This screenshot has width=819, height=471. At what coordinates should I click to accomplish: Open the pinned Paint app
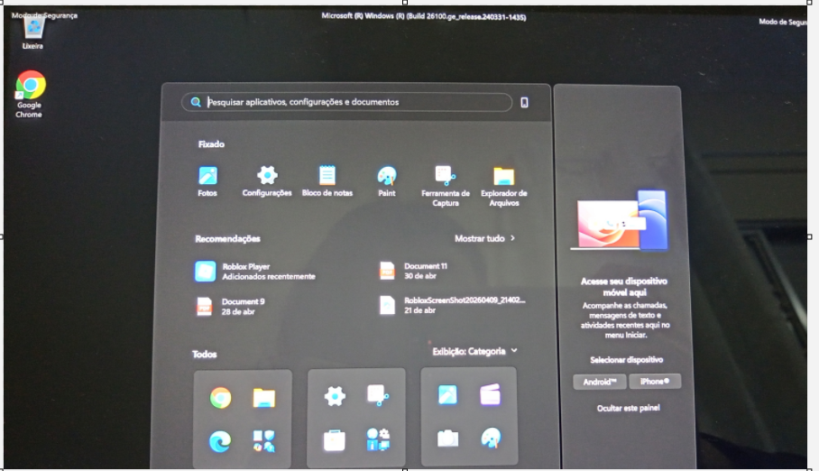click(387, 181)
